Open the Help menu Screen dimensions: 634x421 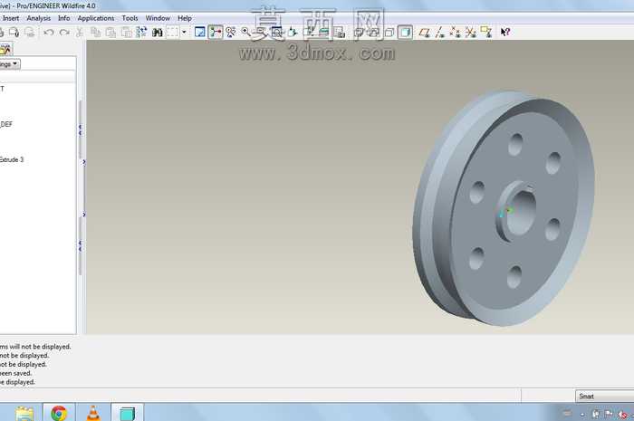tap(185, 18)
